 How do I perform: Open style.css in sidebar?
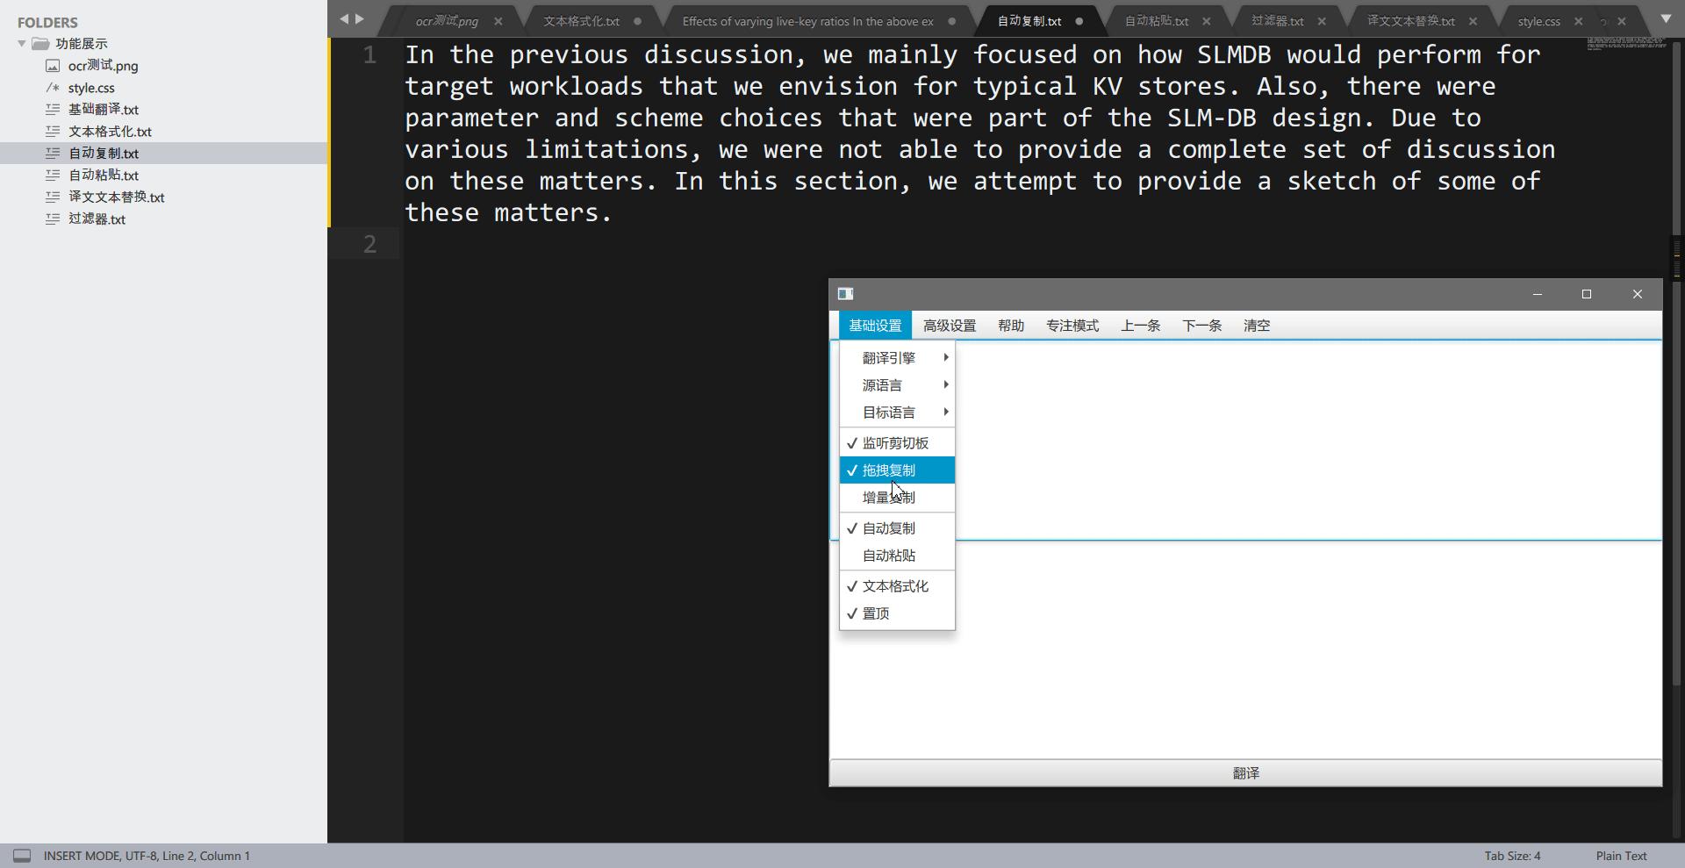(91, 88)
